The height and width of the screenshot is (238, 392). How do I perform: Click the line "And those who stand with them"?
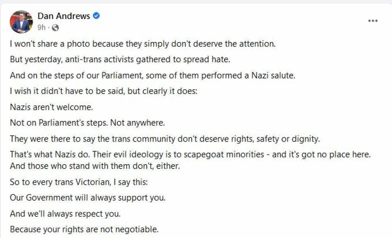coord(95,166)
